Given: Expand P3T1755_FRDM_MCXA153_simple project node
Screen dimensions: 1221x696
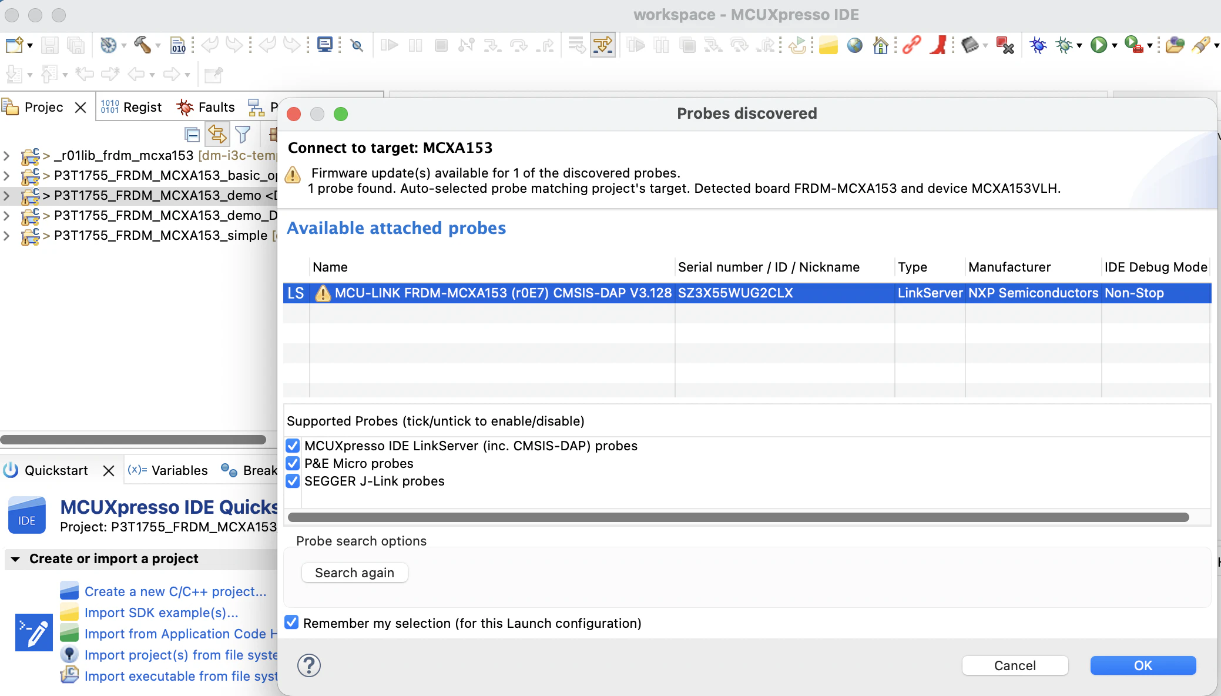Looking at the screenshot, I should [x=6, y=236].
